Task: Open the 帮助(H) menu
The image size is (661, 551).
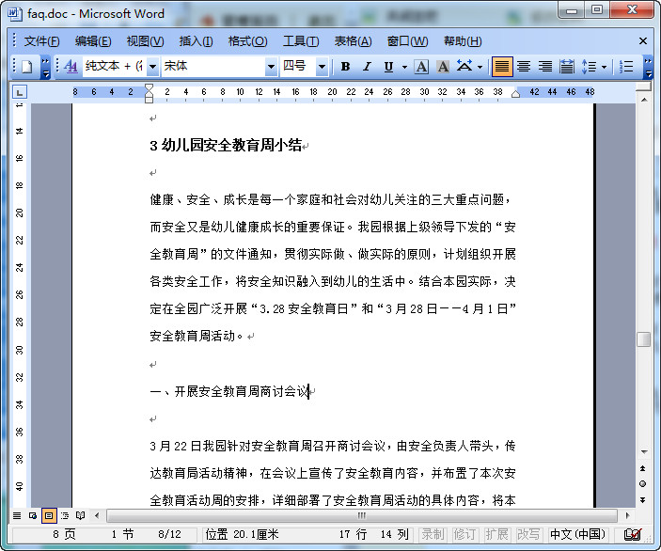Action: [463, 41]
